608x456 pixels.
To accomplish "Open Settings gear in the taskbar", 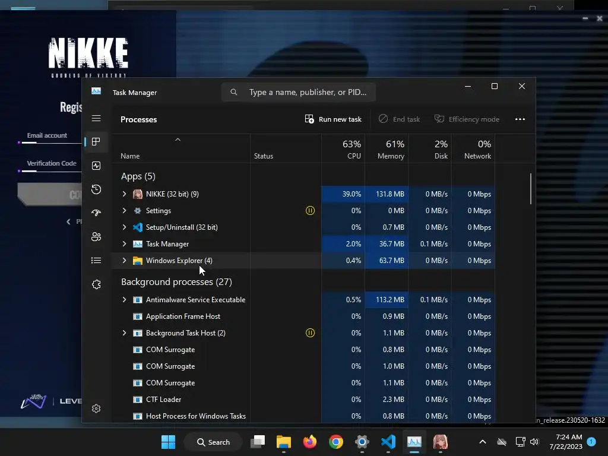I will pos(362,442).
